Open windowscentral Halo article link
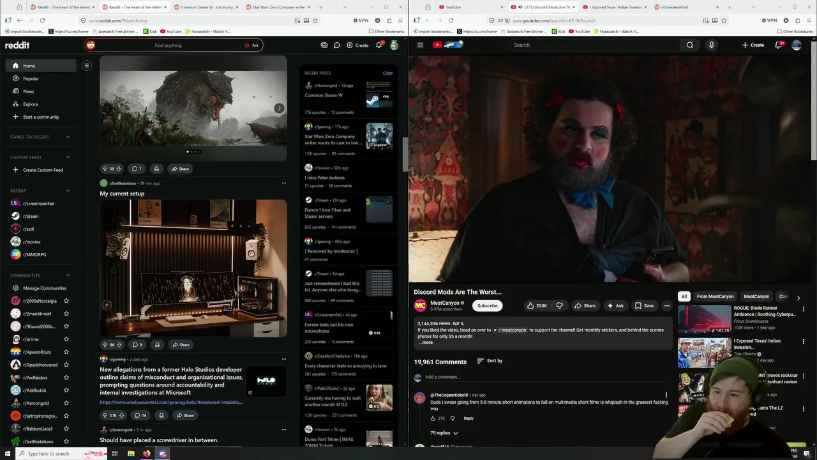 [171, 402]
